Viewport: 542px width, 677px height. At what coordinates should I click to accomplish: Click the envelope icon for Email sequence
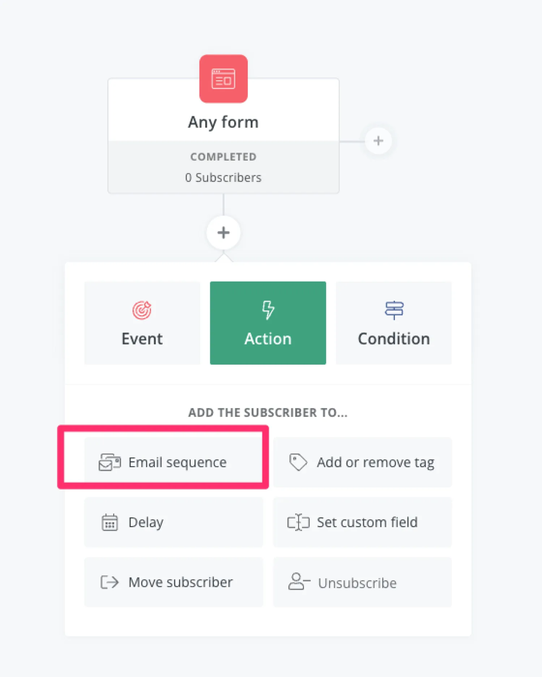pyautogui.click(x=109, y=463)
